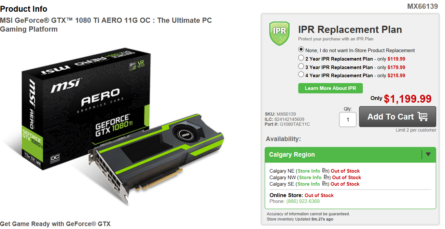Click the shopping cart icon on Add To Cart
The width and height of the screenshot is (445, 229).
[x=423, y=116]
